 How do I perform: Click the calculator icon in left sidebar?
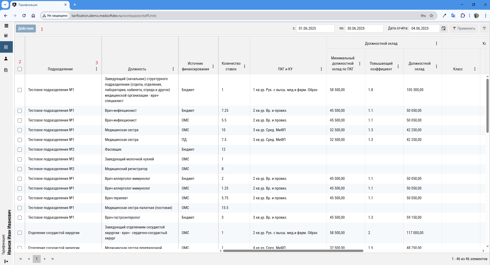pyautogui.click(x=6, y=36)
